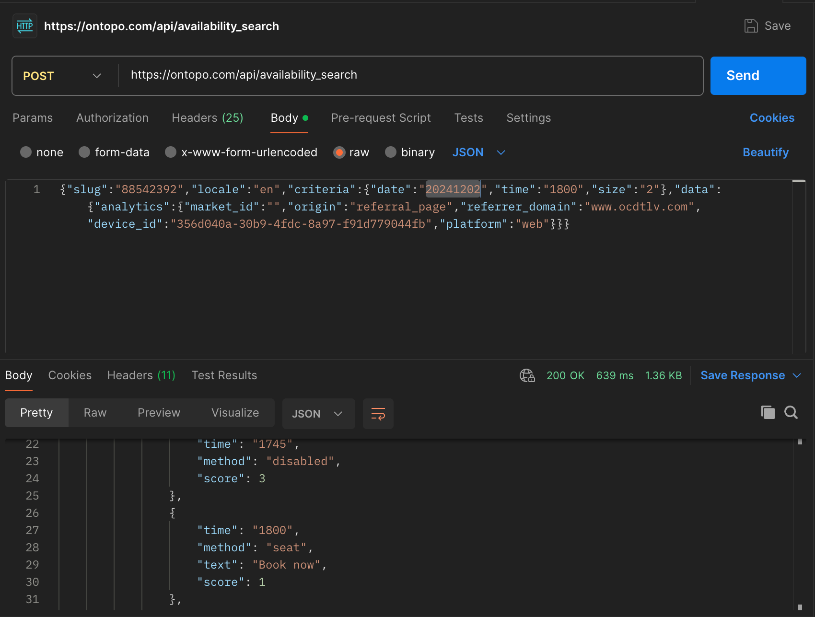Select the request Body tab
The height and width of the screenshot is (617, 815).
(x=289, y=118)
